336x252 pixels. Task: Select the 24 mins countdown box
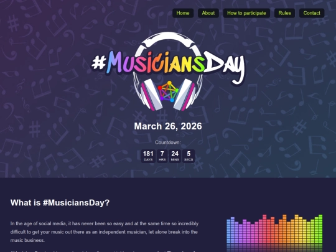[x=175, y=156]
